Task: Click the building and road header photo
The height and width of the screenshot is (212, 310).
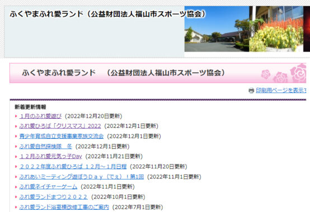Action: 217,29
